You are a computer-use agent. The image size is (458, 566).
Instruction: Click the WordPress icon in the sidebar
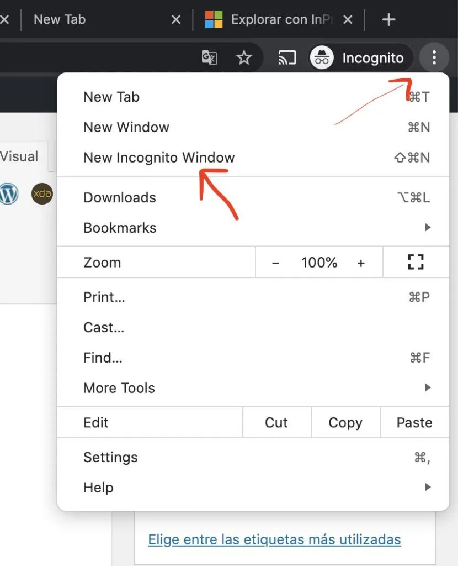[8, 194]
